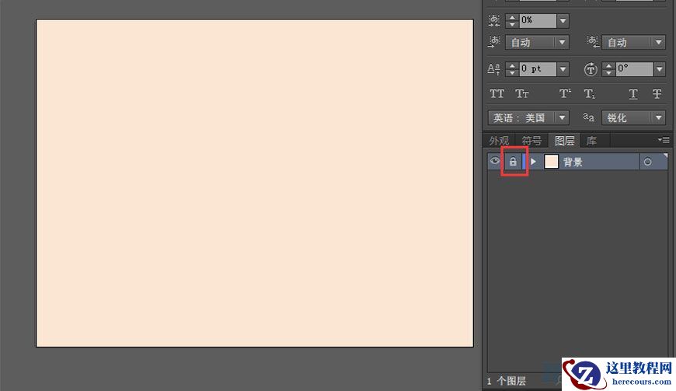The width and height of the screenshot is (676, 391).
Task: Switch to the 外观 tab
Action: click(499, 141)
